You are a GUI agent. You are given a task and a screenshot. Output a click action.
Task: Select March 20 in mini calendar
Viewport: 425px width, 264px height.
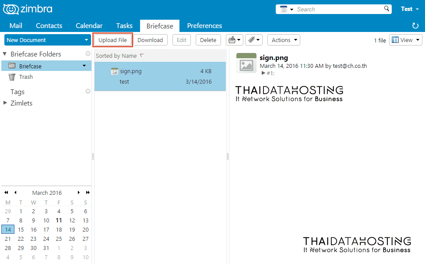85,229
